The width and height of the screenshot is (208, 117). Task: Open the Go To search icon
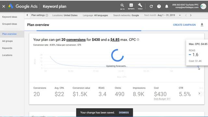(x=122, y=6)
